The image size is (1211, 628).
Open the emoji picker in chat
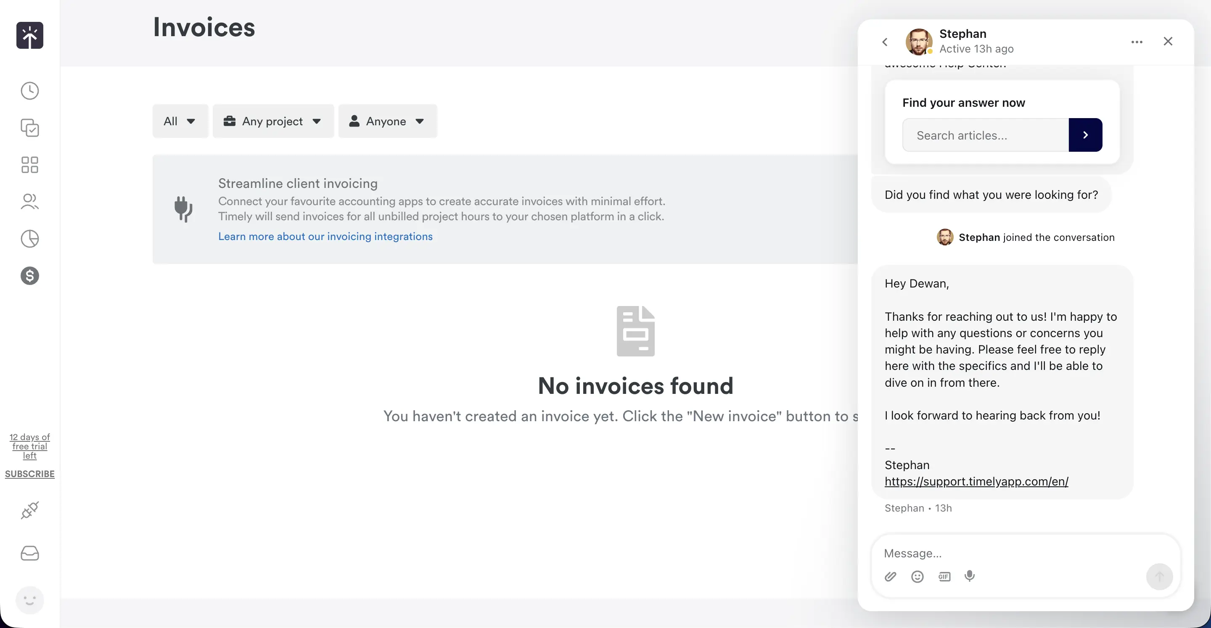coord(917,576)
